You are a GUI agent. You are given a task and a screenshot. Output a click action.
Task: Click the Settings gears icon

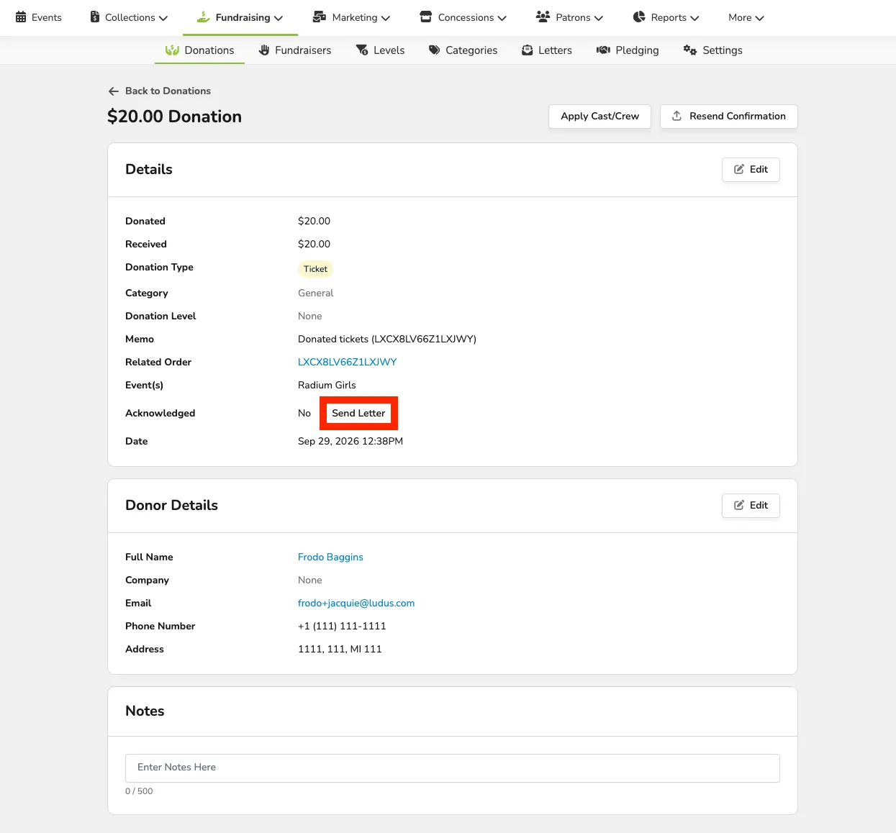[690, 50]
